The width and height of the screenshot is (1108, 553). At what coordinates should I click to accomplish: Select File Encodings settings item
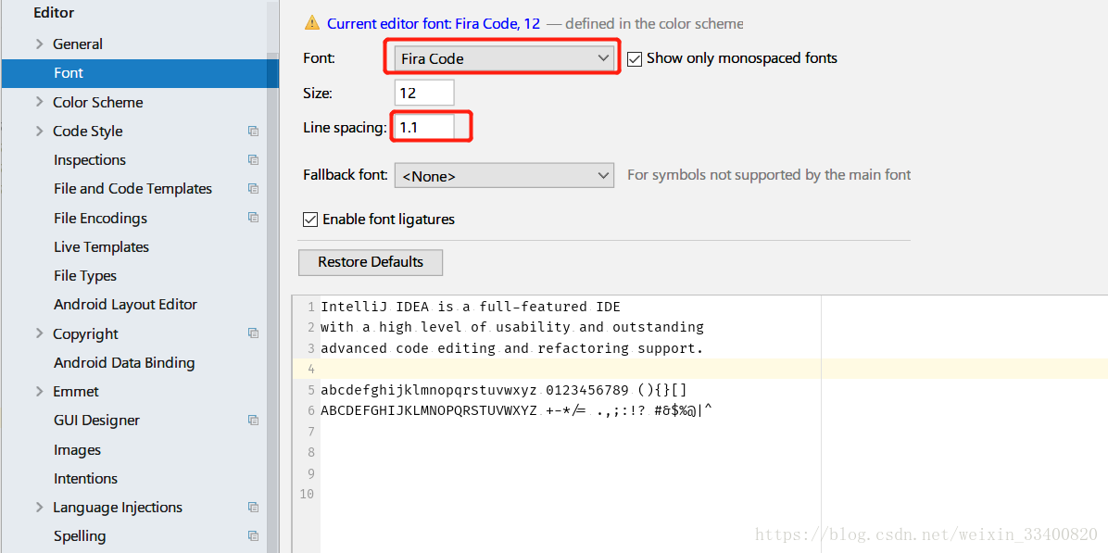point(100,218)
